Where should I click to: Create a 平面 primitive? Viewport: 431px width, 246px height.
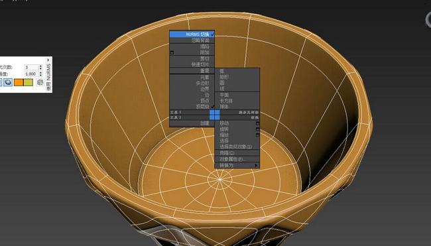click(x=237, y=95)
